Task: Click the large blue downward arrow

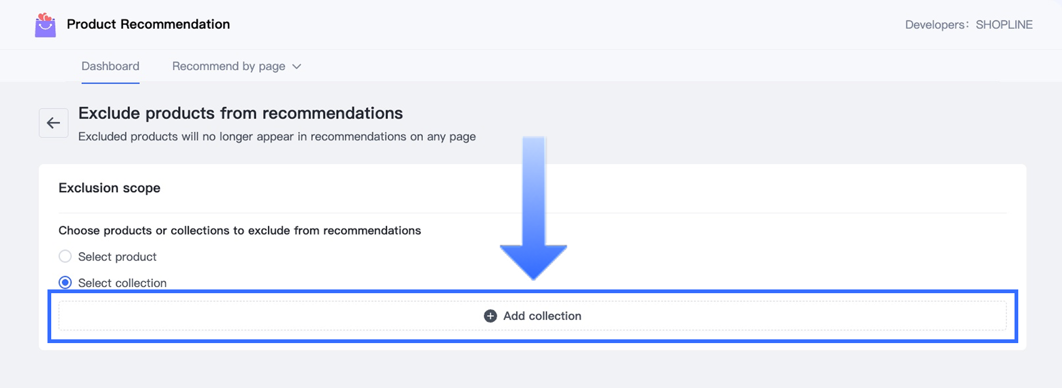Action: click(533, 212)
